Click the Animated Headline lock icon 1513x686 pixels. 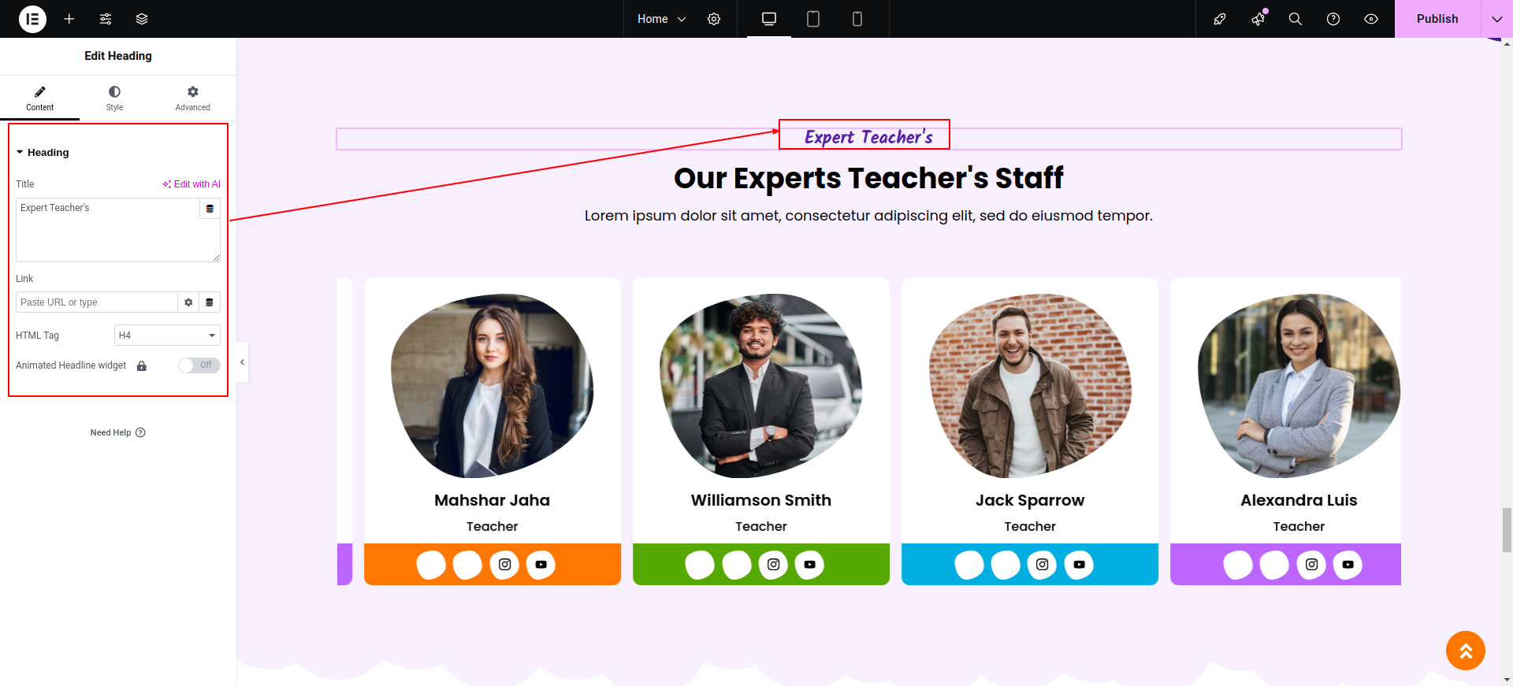tap(142, 366)
